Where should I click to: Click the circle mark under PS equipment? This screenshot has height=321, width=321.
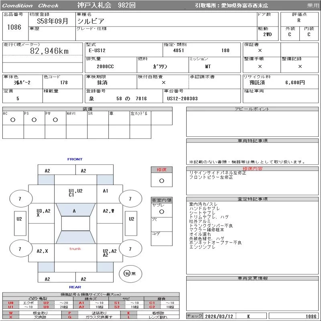point(34,120)
